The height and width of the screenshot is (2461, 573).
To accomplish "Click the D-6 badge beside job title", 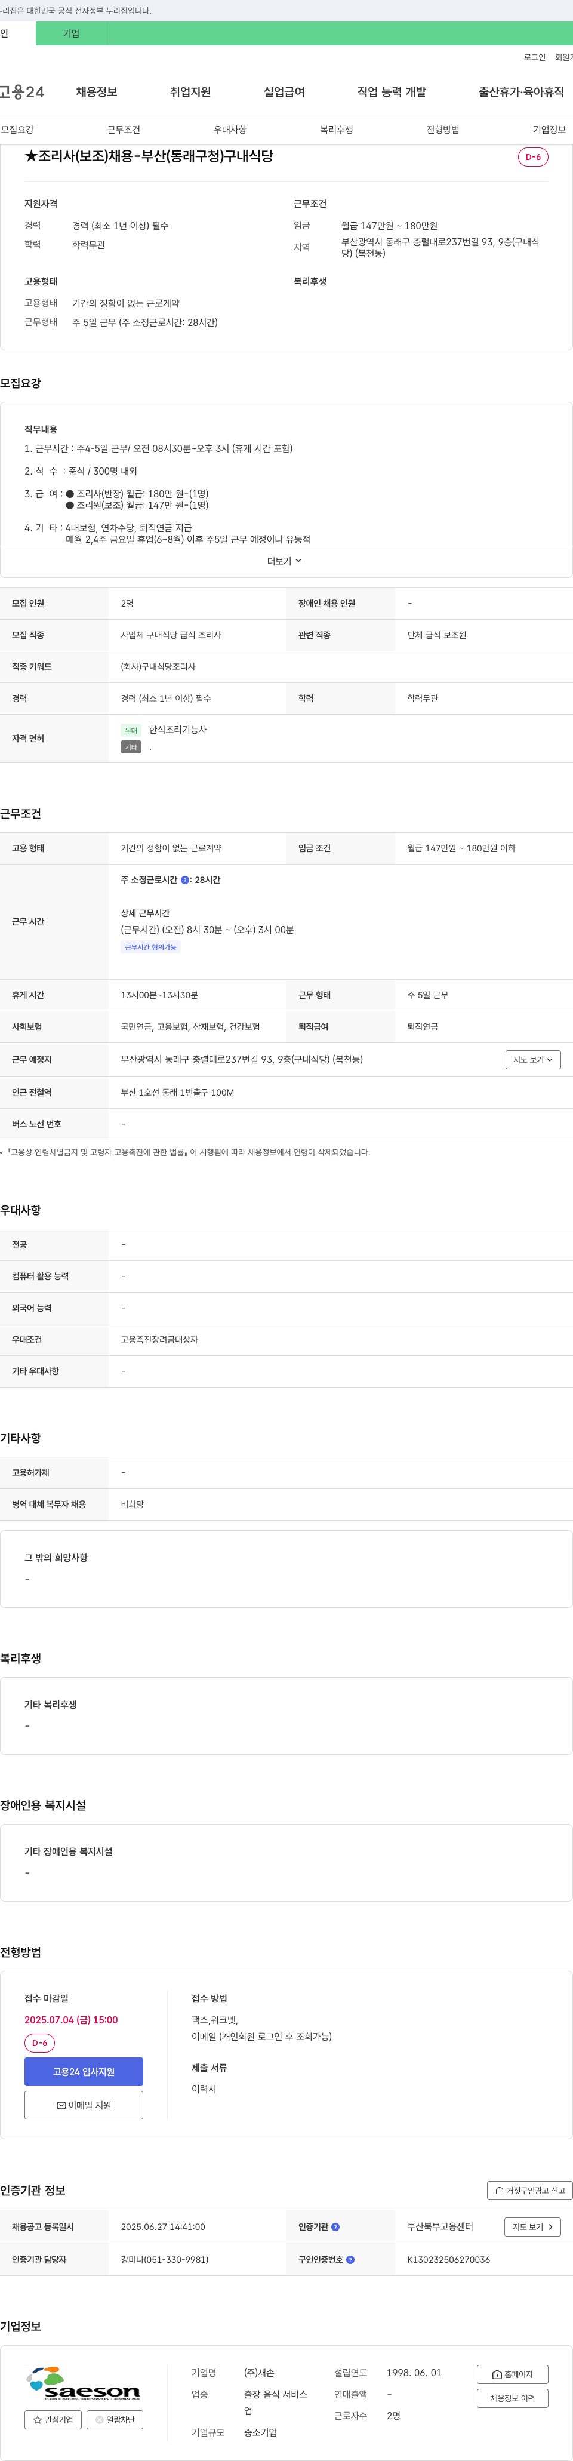I will coord(533,156).
